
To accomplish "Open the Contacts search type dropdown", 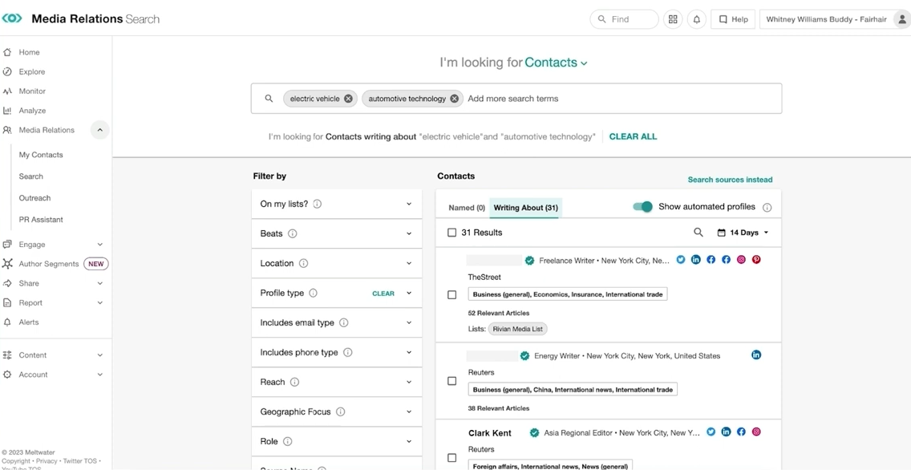I will [x=556, y=63].
